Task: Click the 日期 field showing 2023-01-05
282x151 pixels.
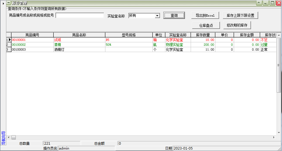Action: (x=225, y=148)
